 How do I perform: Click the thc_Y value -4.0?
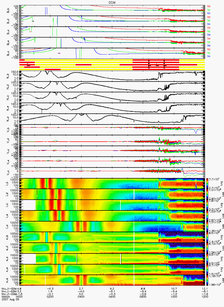pos(81,291)
